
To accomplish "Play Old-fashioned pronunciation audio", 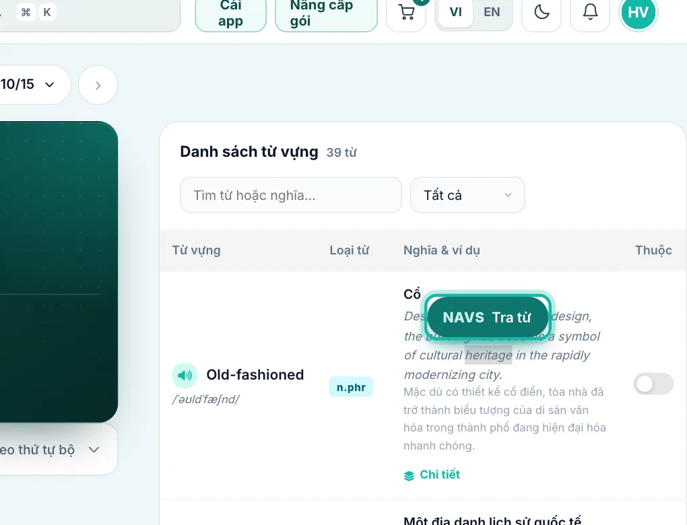I will [185, 376].
